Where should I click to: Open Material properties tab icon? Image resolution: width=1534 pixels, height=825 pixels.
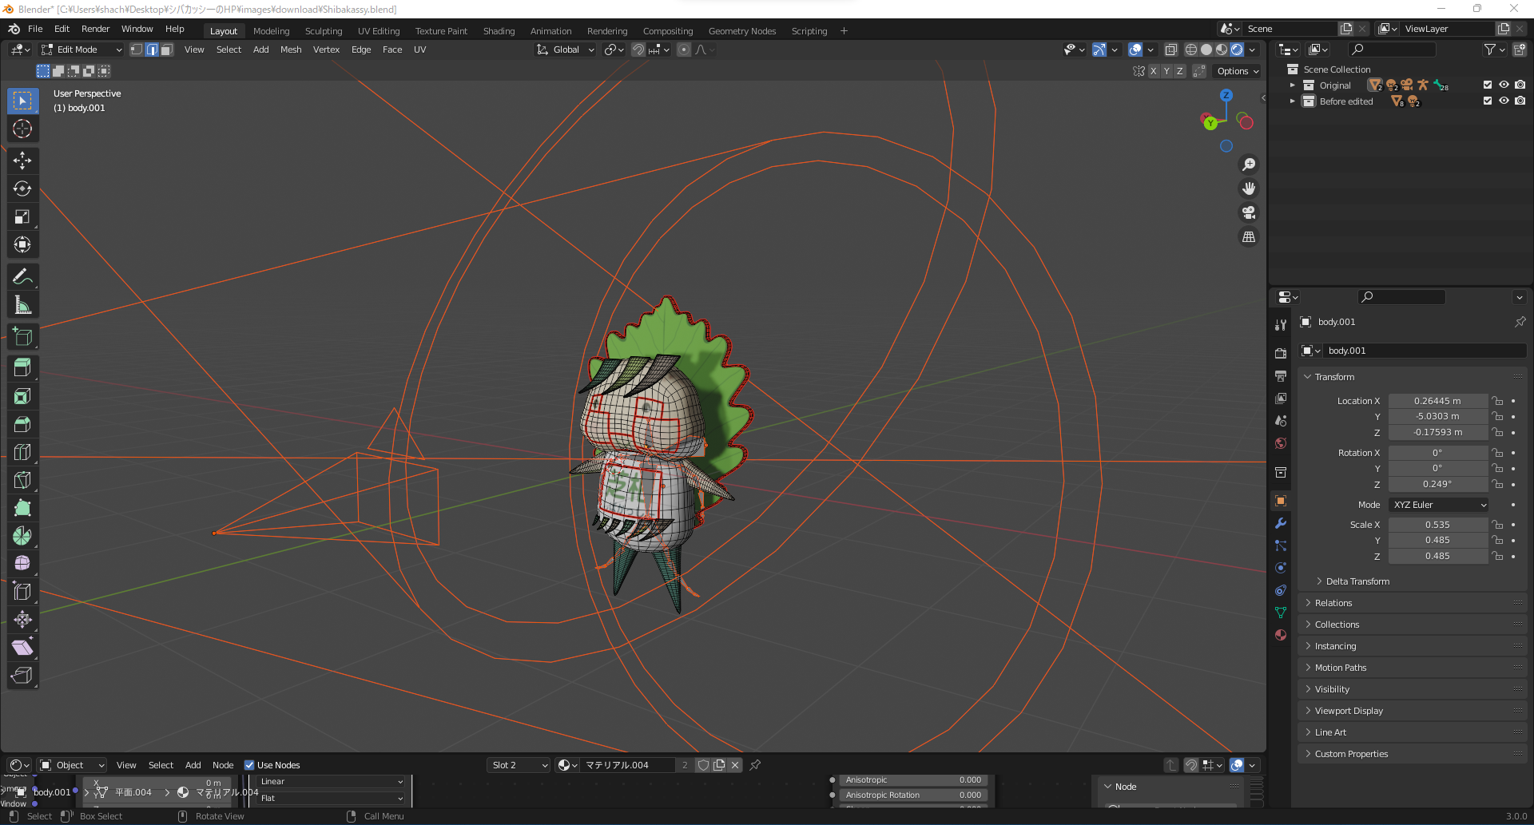pos(1281,635)
